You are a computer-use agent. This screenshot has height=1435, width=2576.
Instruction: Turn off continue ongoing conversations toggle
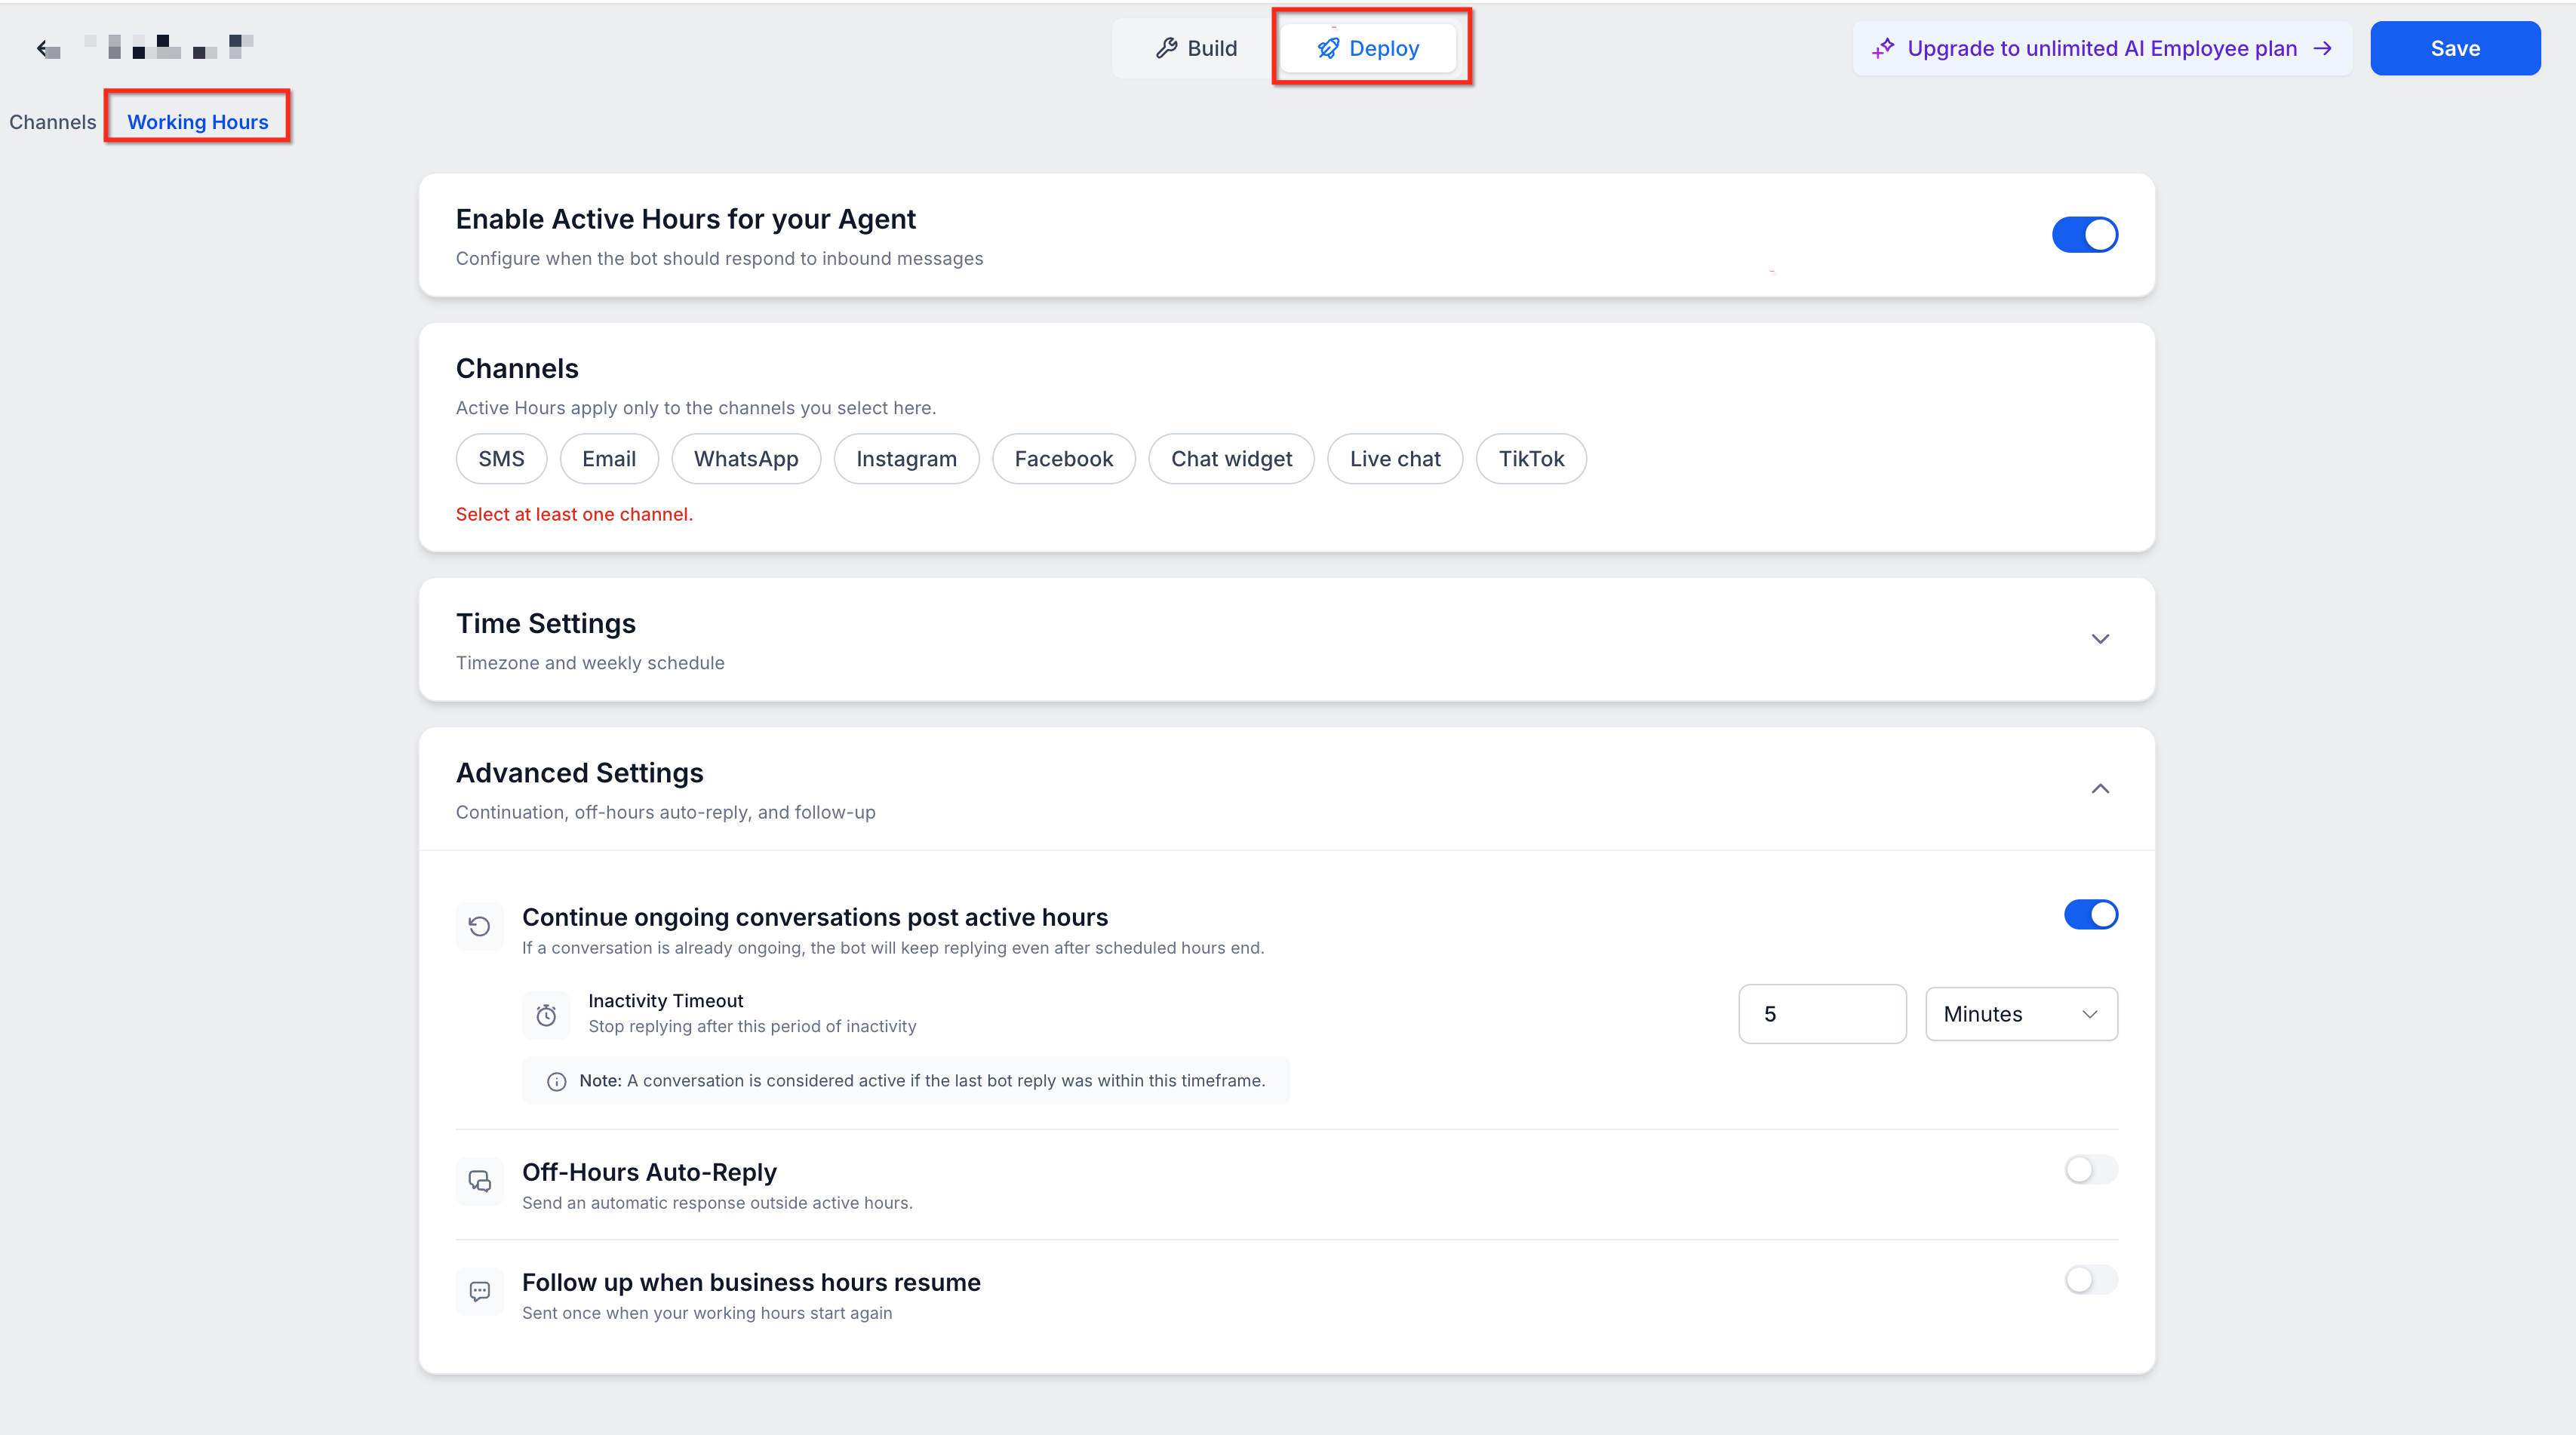2091,914
